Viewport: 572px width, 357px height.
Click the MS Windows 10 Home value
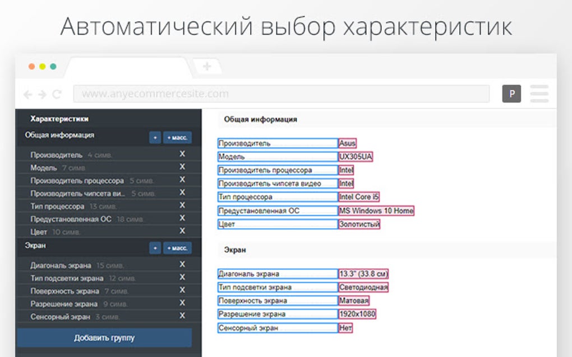pos(376,211)
